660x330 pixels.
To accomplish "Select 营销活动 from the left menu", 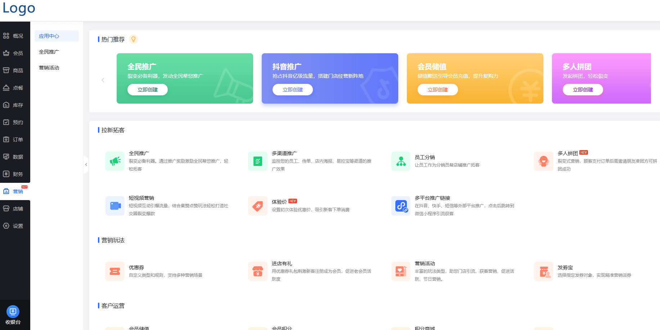I will [49, 68].
